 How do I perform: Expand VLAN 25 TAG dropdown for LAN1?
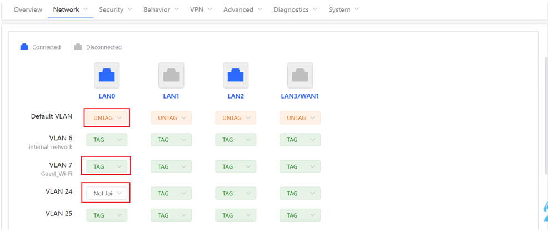click(x=171, y=215)
